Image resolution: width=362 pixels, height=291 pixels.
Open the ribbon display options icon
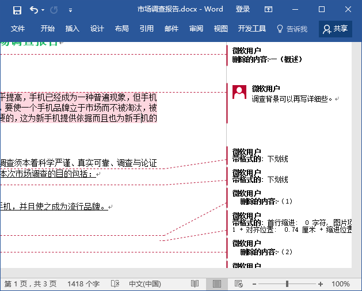tap(268, 9)
